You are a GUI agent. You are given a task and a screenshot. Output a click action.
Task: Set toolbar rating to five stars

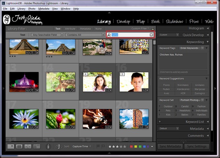pos(125,147)
